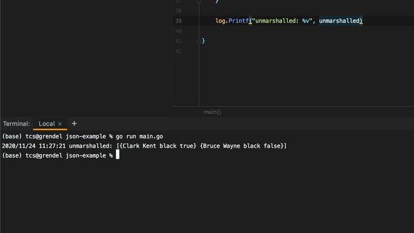Screen dimensions: 414x233
Task: Click the main() breadcrumb
Action: 212,112
